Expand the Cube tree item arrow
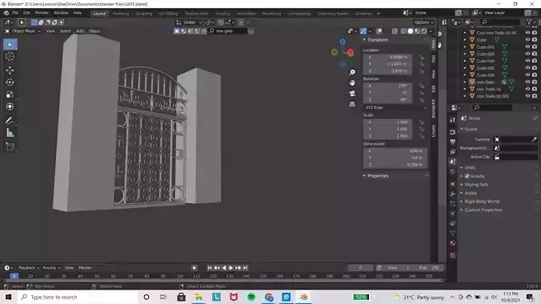The width and height of the screenshot is (541, 304). tap(465, 40)
